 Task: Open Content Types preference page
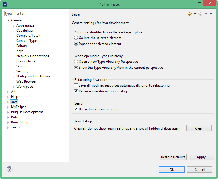click(x=27, y=41)
